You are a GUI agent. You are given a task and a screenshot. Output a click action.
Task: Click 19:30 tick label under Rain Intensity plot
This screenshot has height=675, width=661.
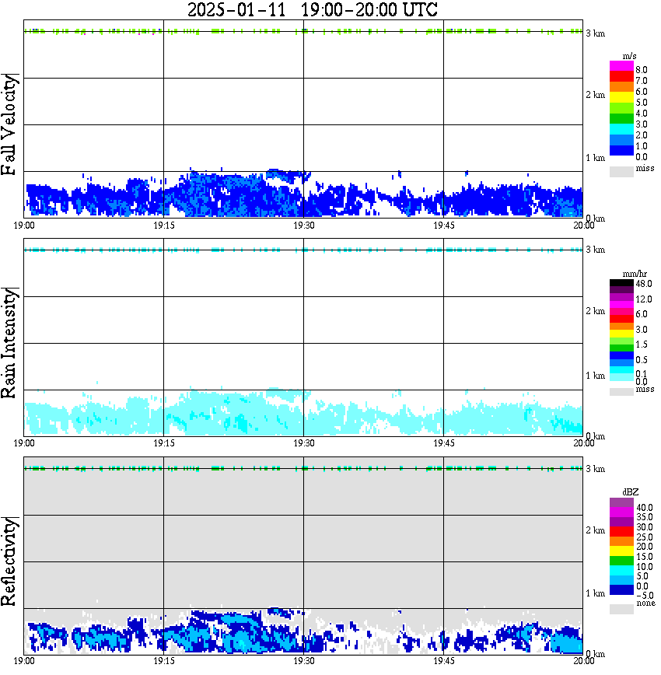click(304, 443)
